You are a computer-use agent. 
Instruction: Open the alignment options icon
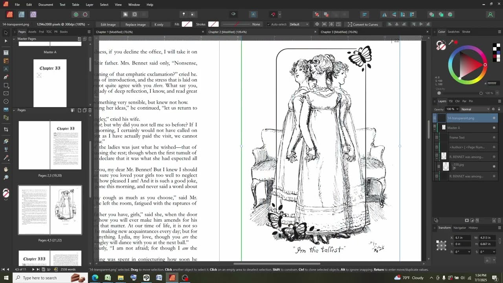tap(365, 14)
